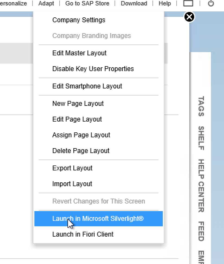Screen dimensions: 224x264
Task: Click the power log-off icon
Action: (x=211, y=4)
